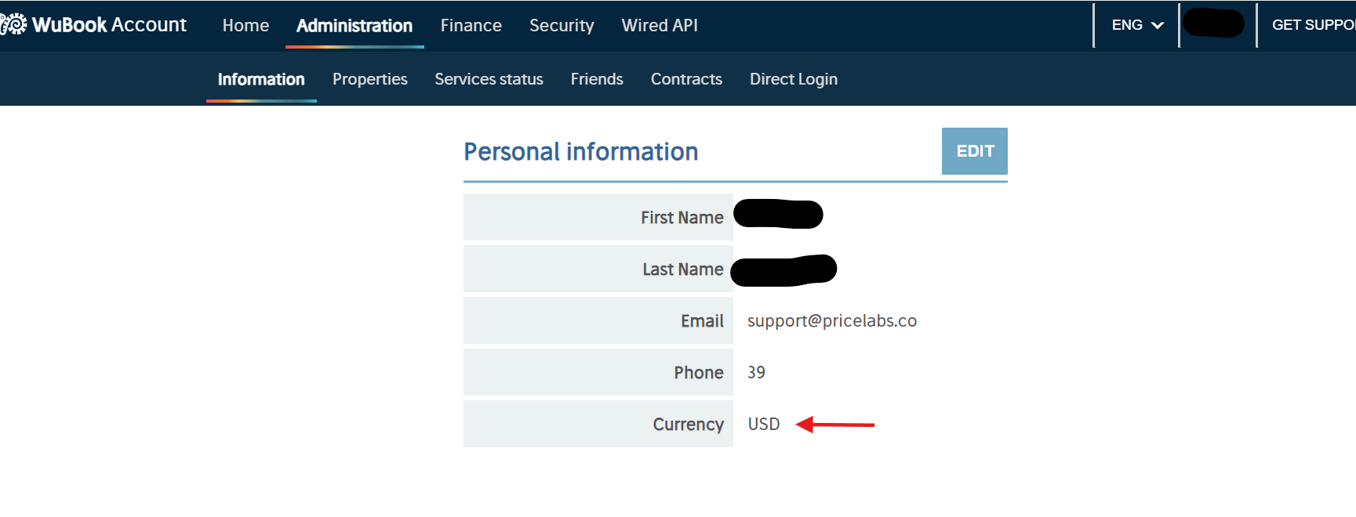Switch to the Properties tab
1356x517 pixels.
click(x=369, y=79)
